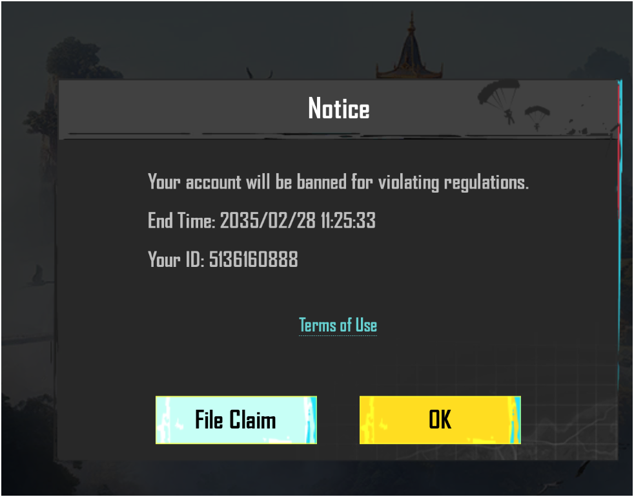Click the File Claim button
Screen dimensions: 634x497
tap(236, 419)
